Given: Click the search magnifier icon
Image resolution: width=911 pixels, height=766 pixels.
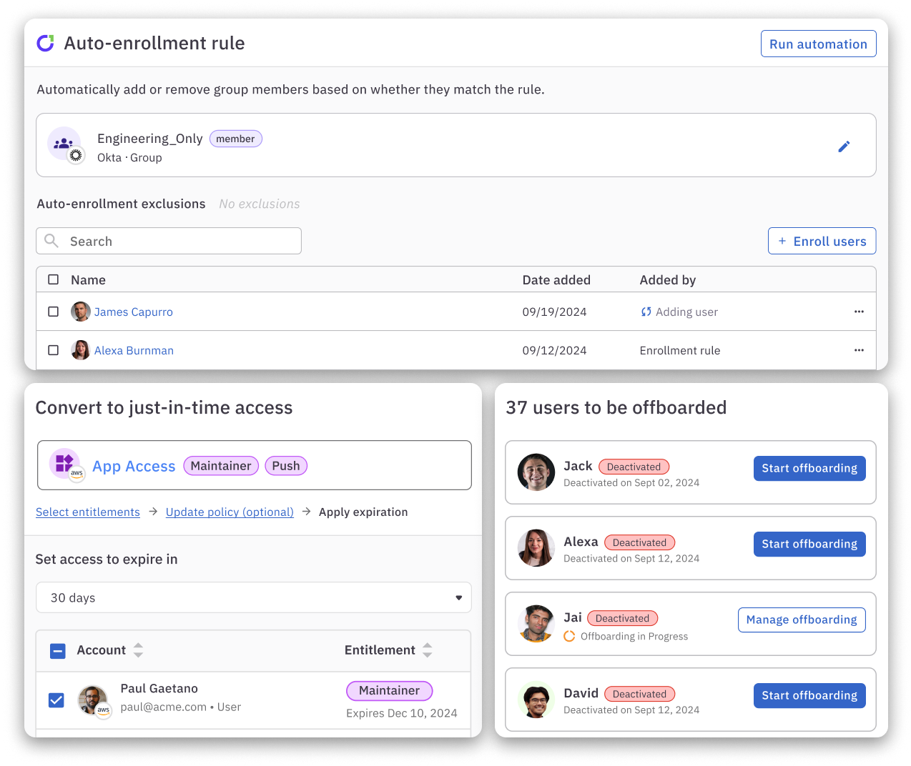Looking at the screenshot, I should [x=51, y=241].
